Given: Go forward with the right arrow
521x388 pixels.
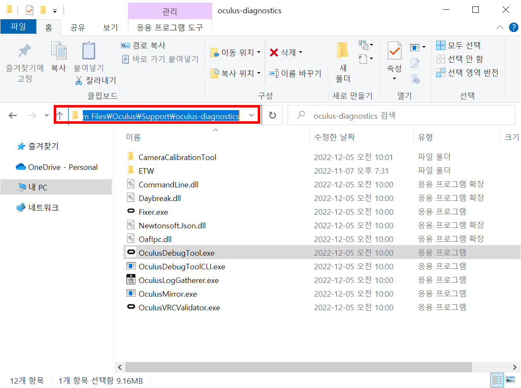Looking at the screenshot, I should tap(32, 115).
